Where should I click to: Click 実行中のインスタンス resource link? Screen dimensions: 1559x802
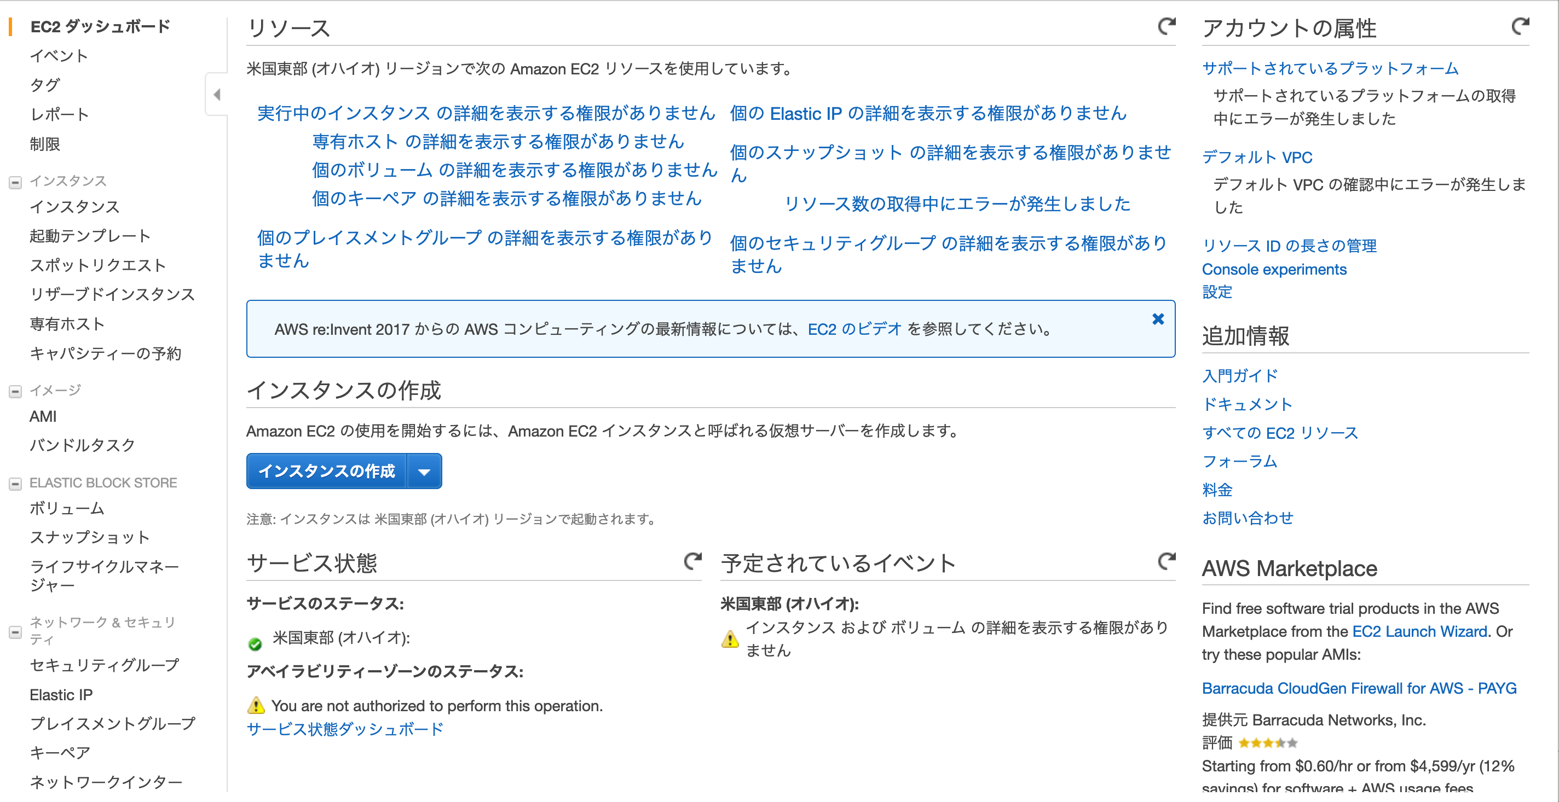point(486,113)
